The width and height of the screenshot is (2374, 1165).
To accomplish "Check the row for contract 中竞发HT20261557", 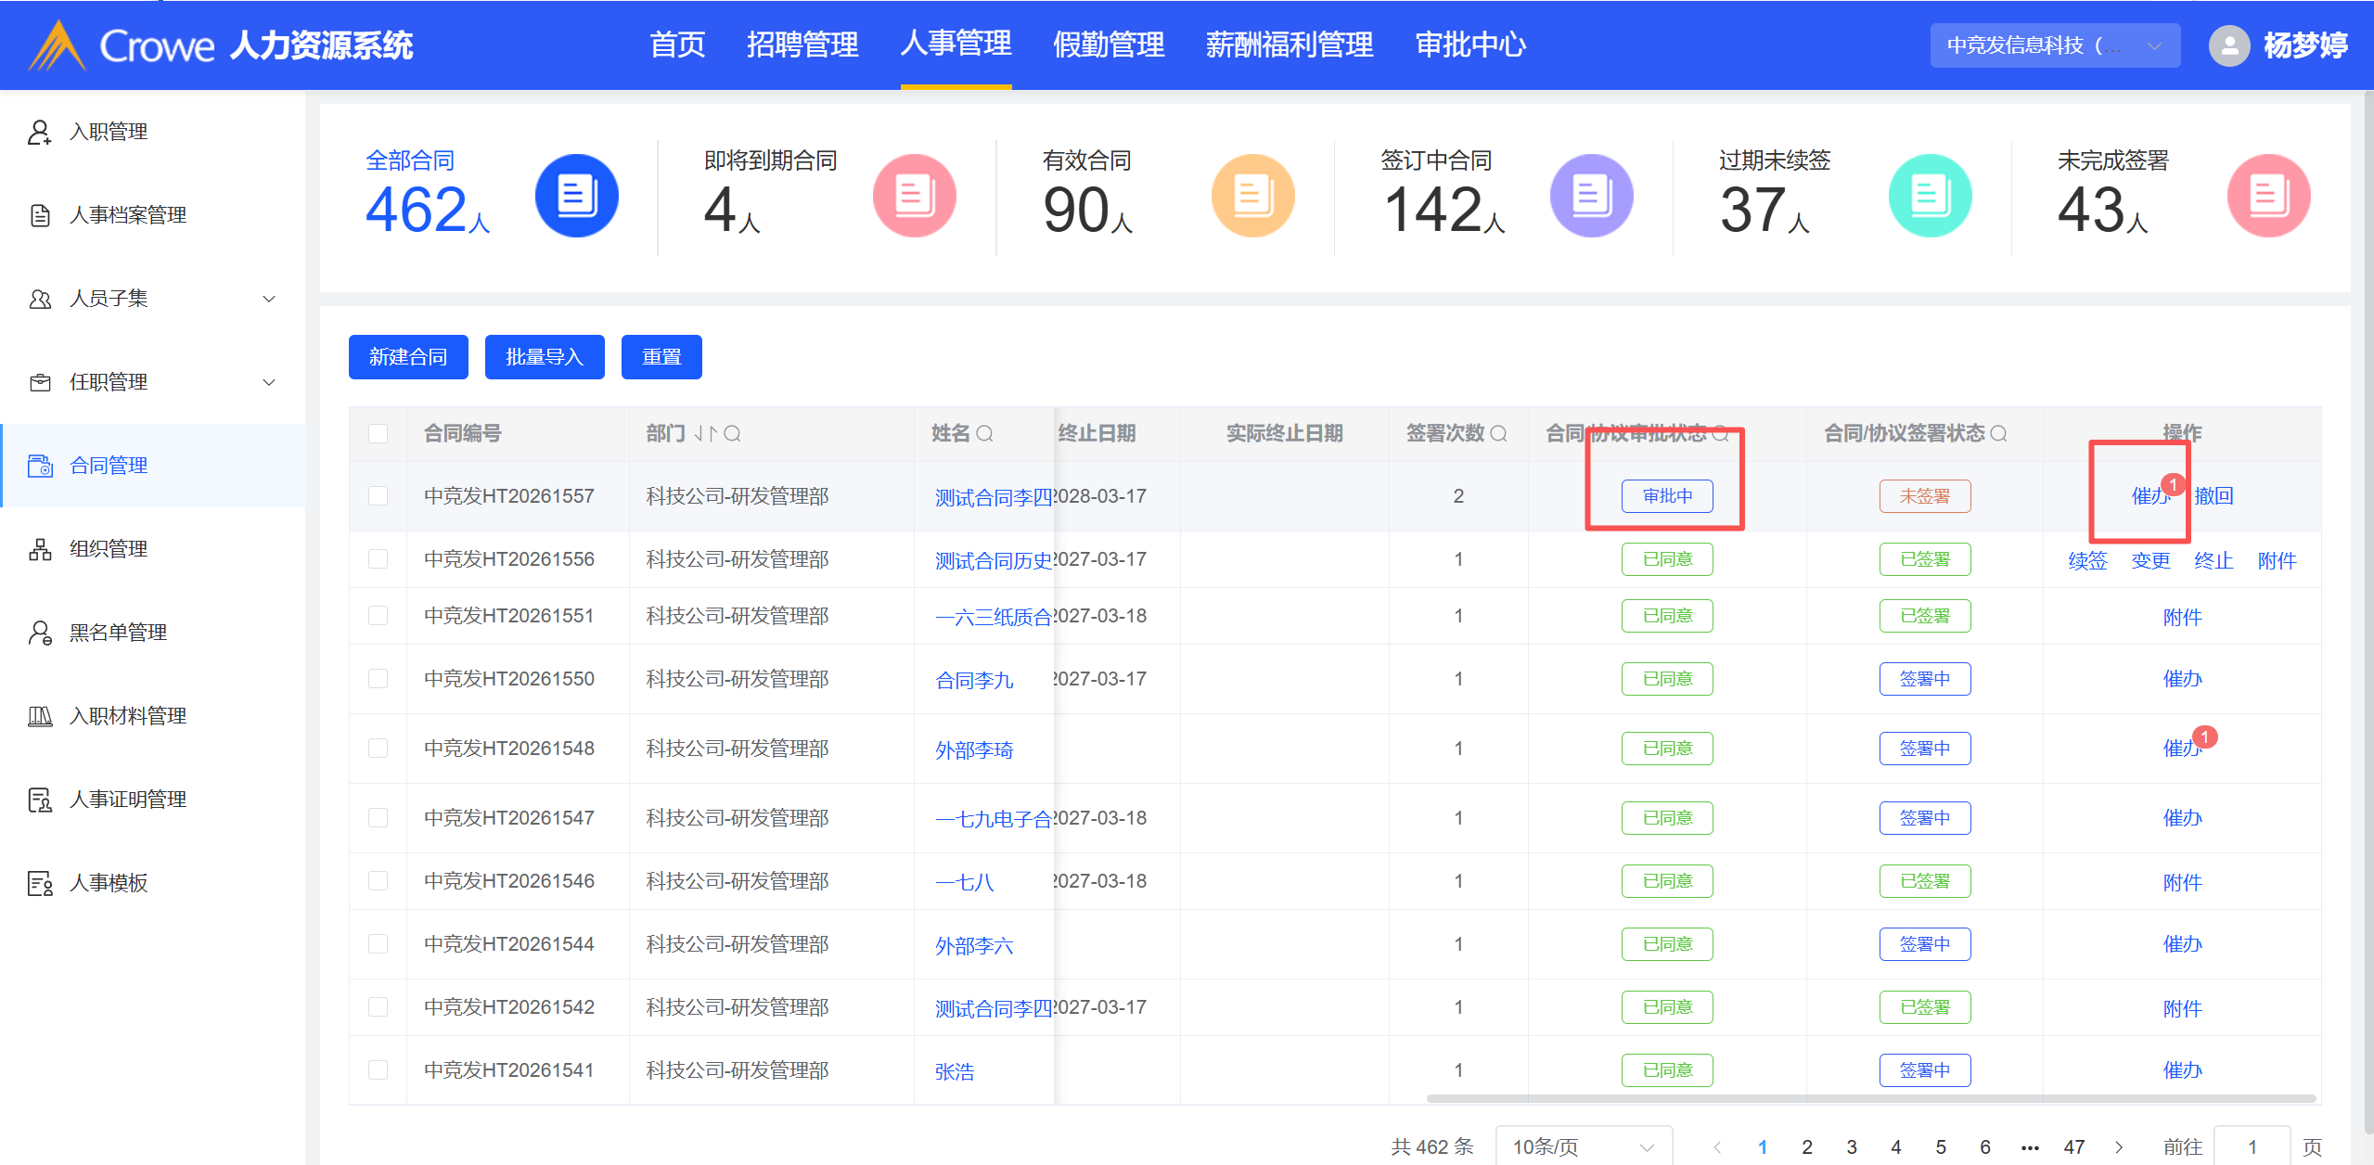I will pyautogui.click(x=378, y=496).
